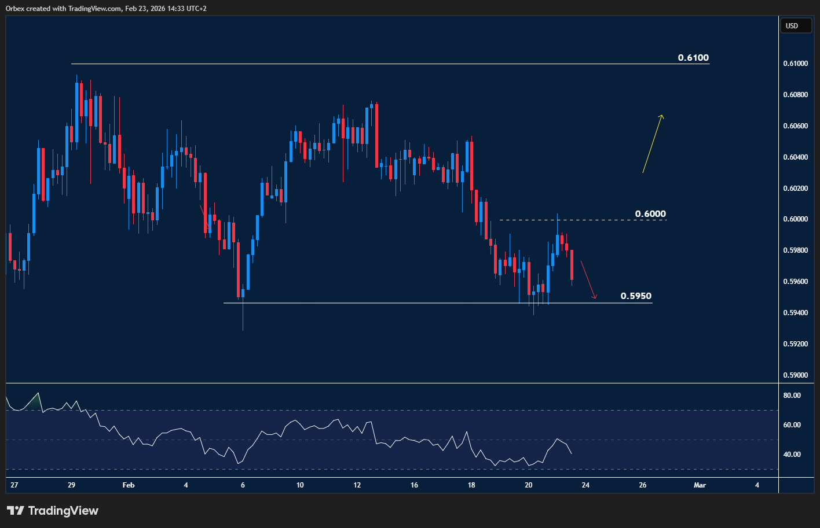820x528 pixels.
Task: Click the 0.60000 tick on the price scale
Action: (796, 219)
